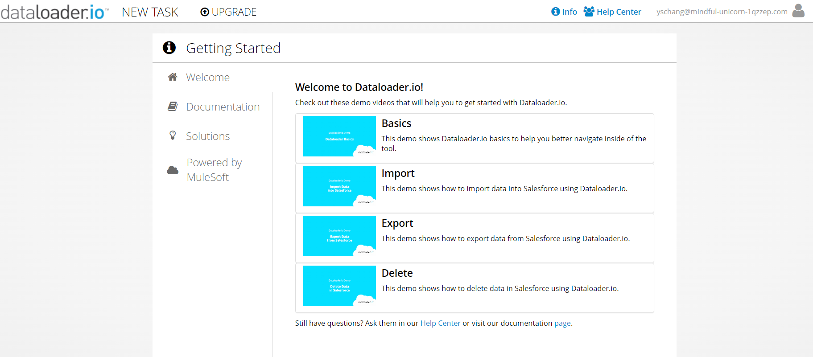Start a NEW TASK from the top menu
Screen dimensions: 813x357
click(x=150, y=12)
